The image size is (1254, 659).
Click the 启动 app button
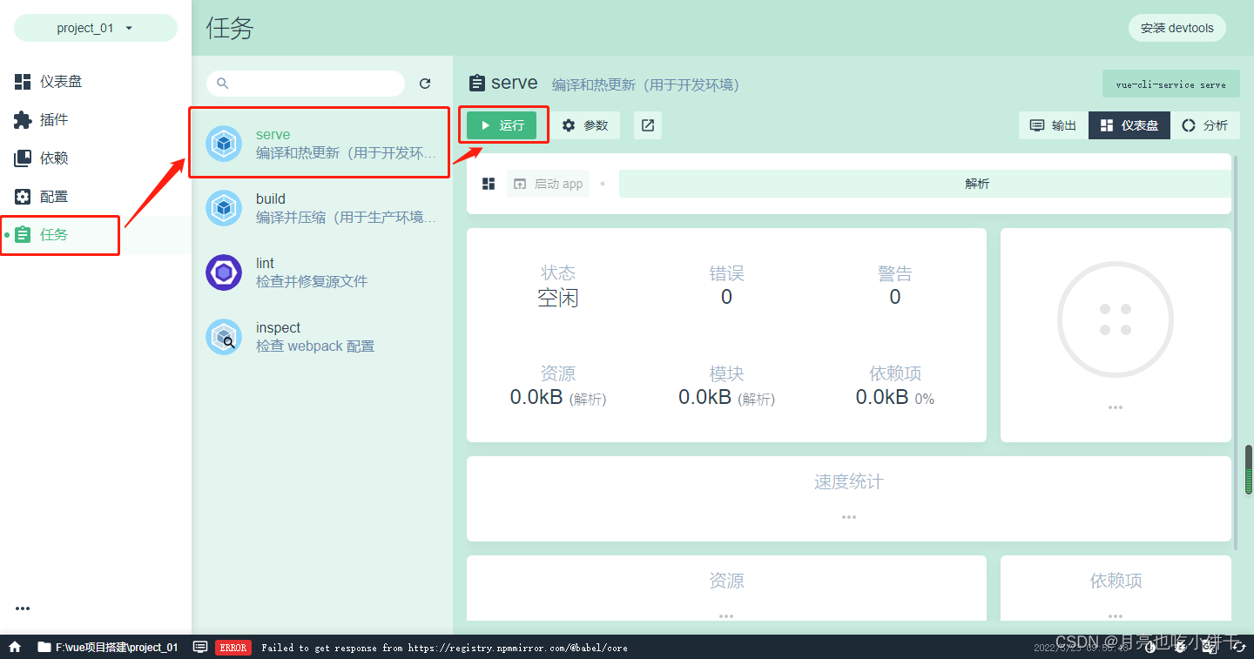point(549,184)
